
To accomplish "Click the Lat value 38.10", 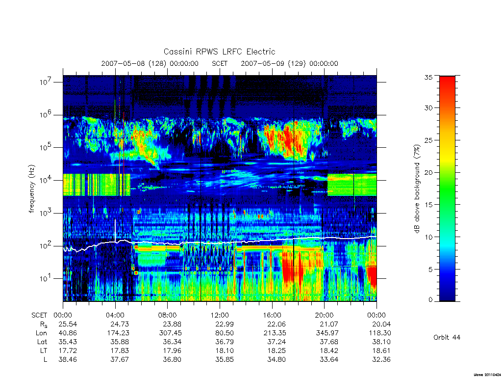I will [381, 342].
